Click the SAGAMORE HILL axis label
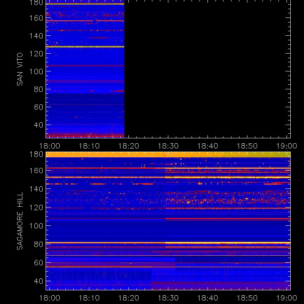The width and height of the screenshot is (304, 304). [x=20, y=221]
